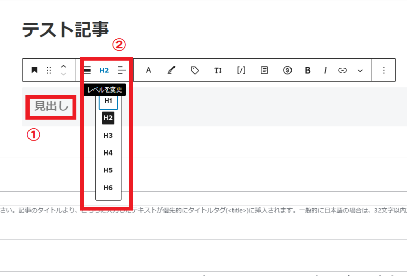The width and height of the screenshot is (407, 276).
Task: Click the shortcode [/] icon
Action: pos(241,70)
